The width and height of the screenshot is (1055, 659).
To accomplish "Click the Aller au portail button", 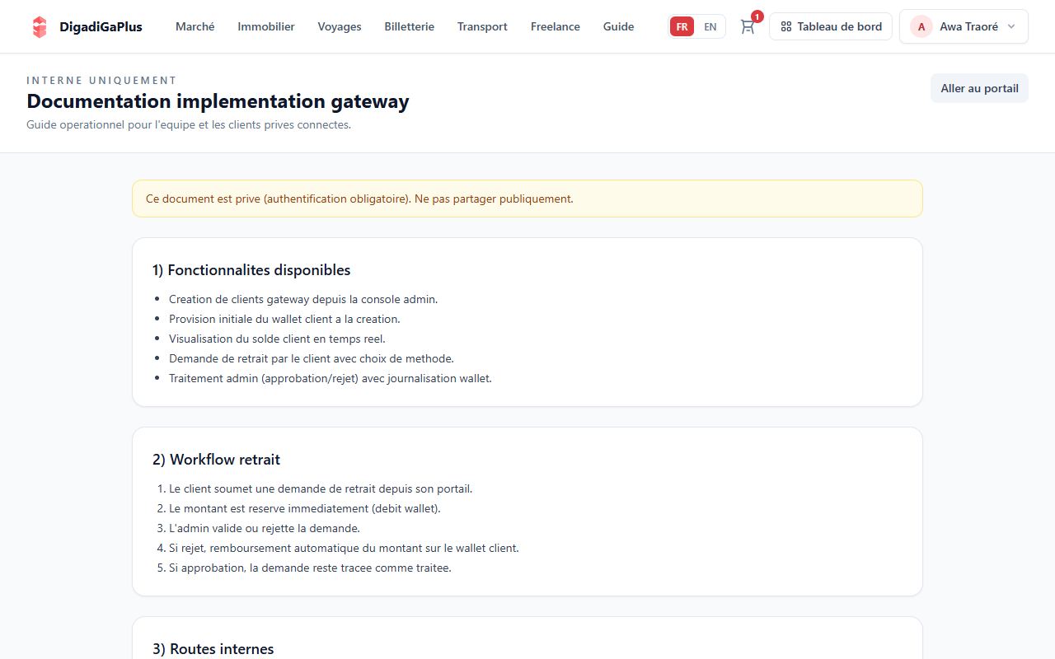I will coord(979,88).
